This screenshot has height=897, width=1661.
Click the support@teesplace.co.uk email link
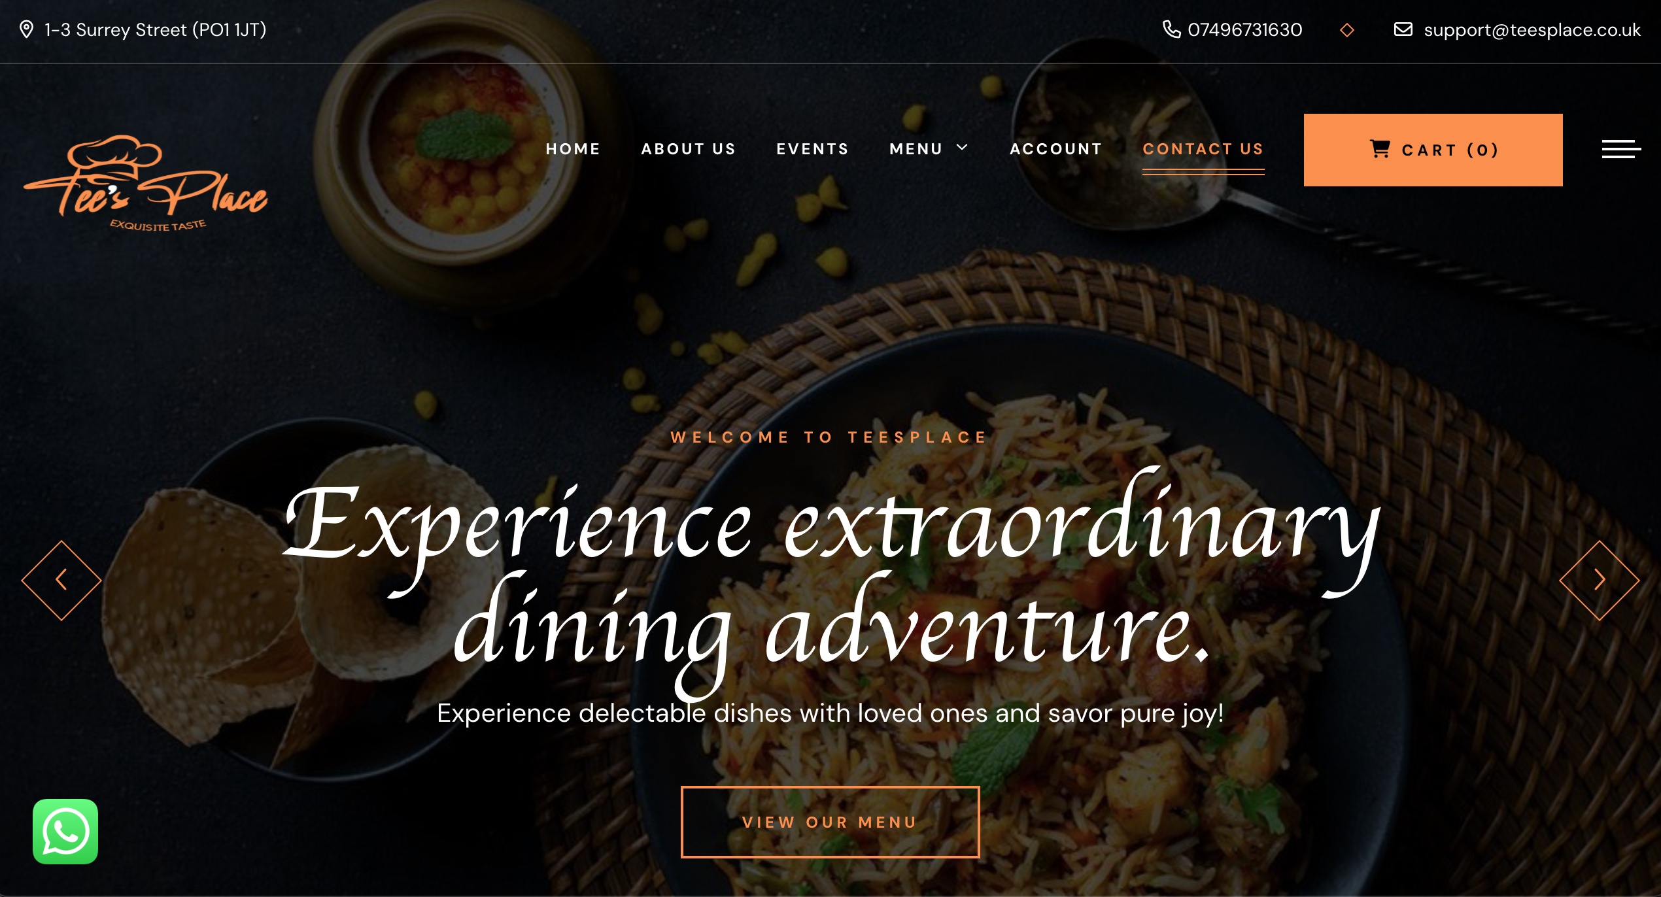(1532, 30)
